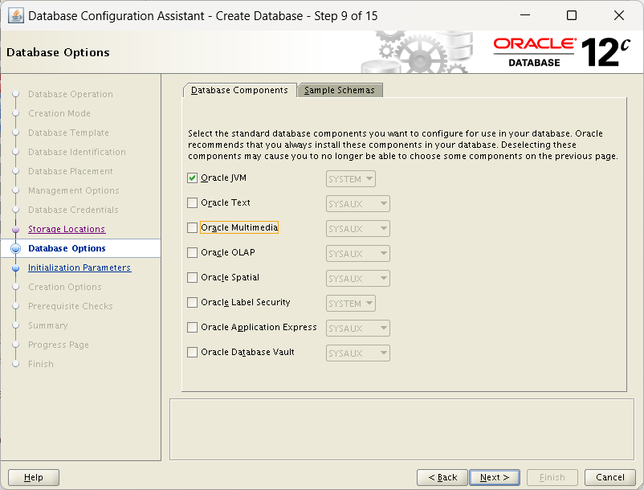The height and width of the screenshot is (490, 644).
Task: Click the Oracle Database Vault label
Action: [x=247, y=353]
